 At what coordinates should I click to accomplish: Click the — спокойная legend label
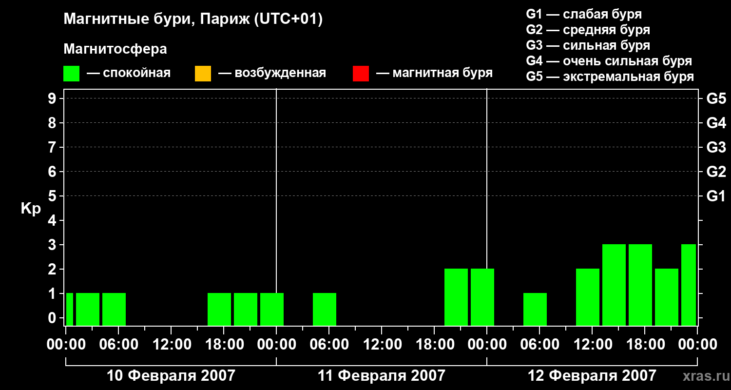[129, 73]
